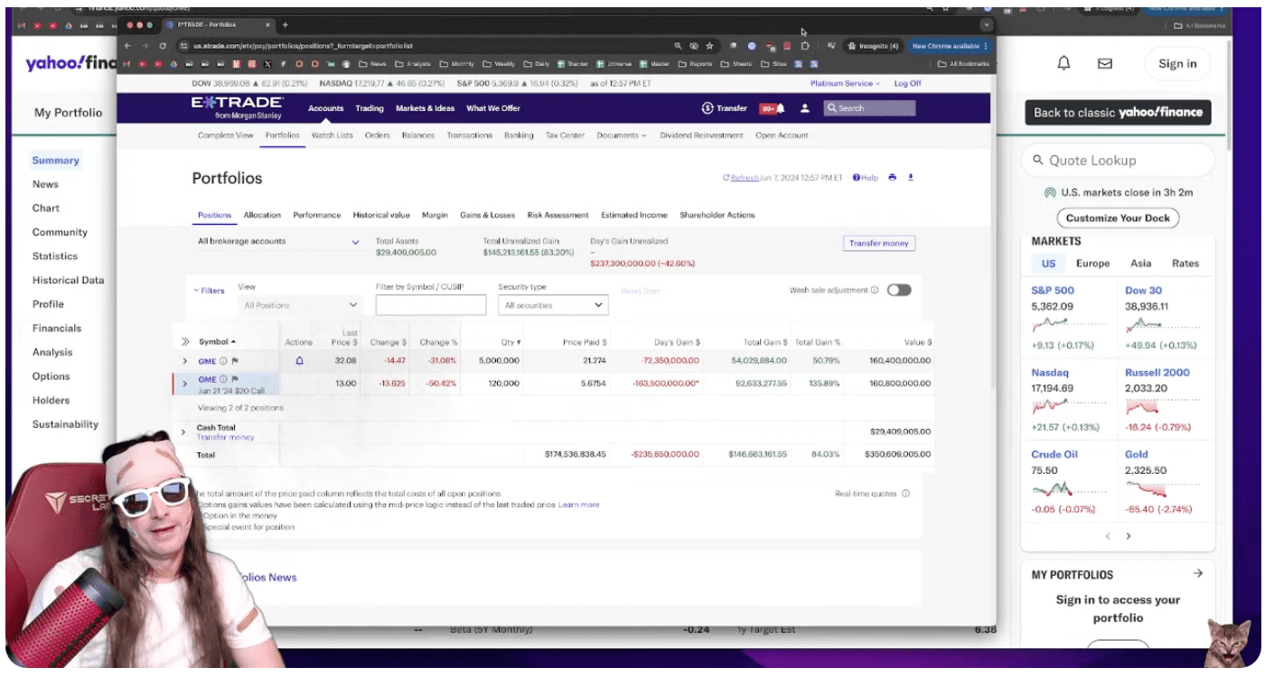The image size is (1274, 677).
Task: Open Historical Data in Yahoo sidebar
Action: (68, 281)
